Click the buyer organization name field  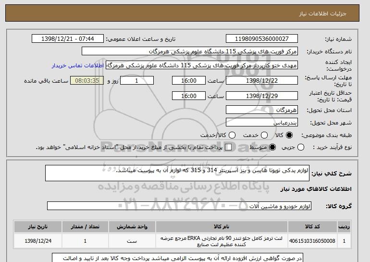click(190, 51)
